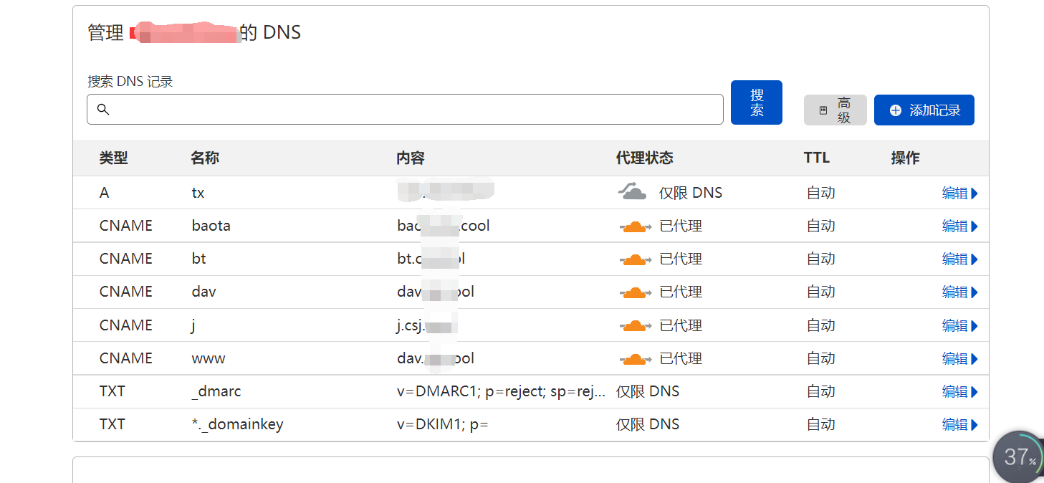The height and width of the screenshot is (483, 1044).
Task: Click the 代理状态 column header
Action: [x=644, y=158]
